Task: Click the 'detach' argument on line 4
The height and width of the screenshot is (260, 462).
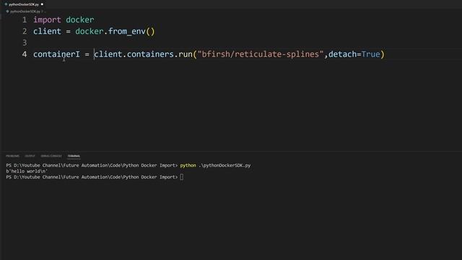Action: pos(343,55)
